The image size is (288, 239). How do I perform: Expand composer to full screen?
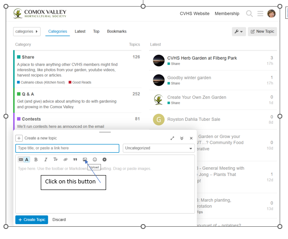172,138
